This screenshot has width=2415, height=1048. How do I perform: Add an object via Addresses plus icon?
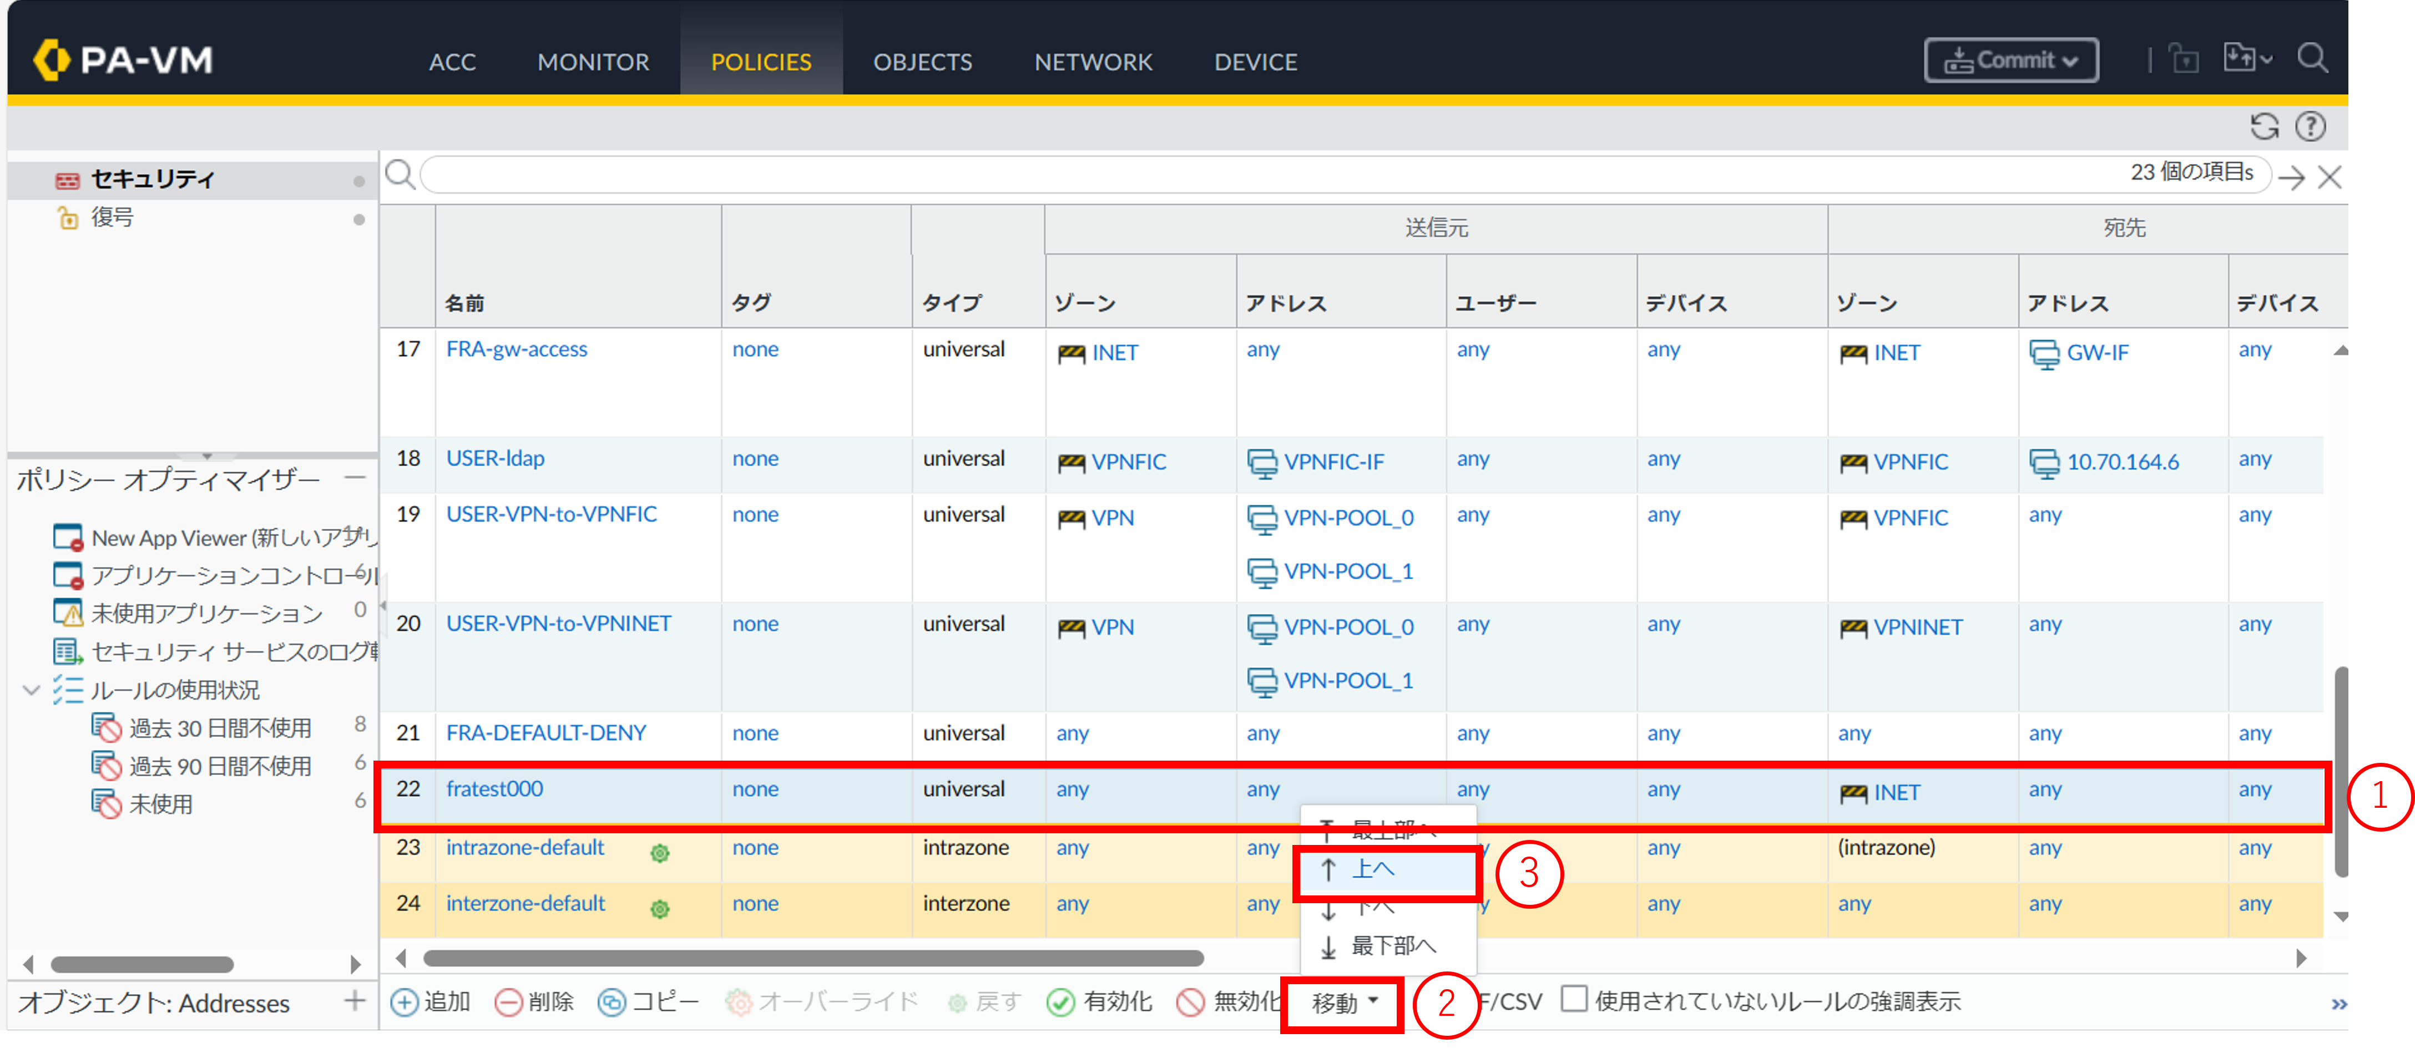355,1001
